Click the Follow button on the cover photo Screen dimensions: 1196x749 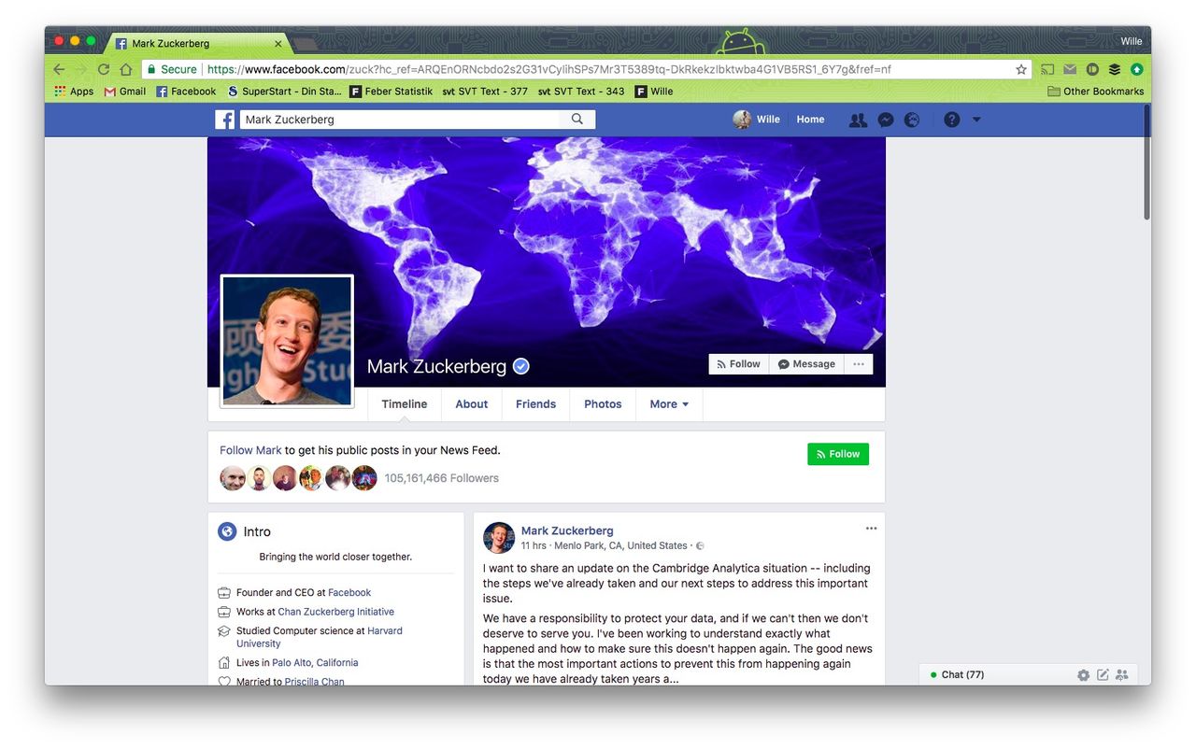(738, 364)
